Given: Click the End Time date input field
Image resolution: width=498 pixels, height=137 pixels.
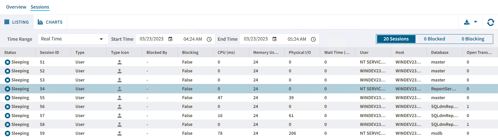Looking at the screenshot, I should [x=256, y=39].
